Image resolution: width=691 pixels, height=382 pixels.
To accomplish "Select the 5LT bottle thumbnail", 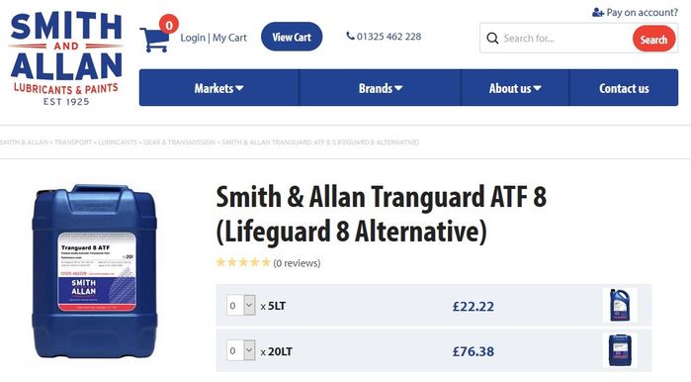I will (x=620, y=305).
